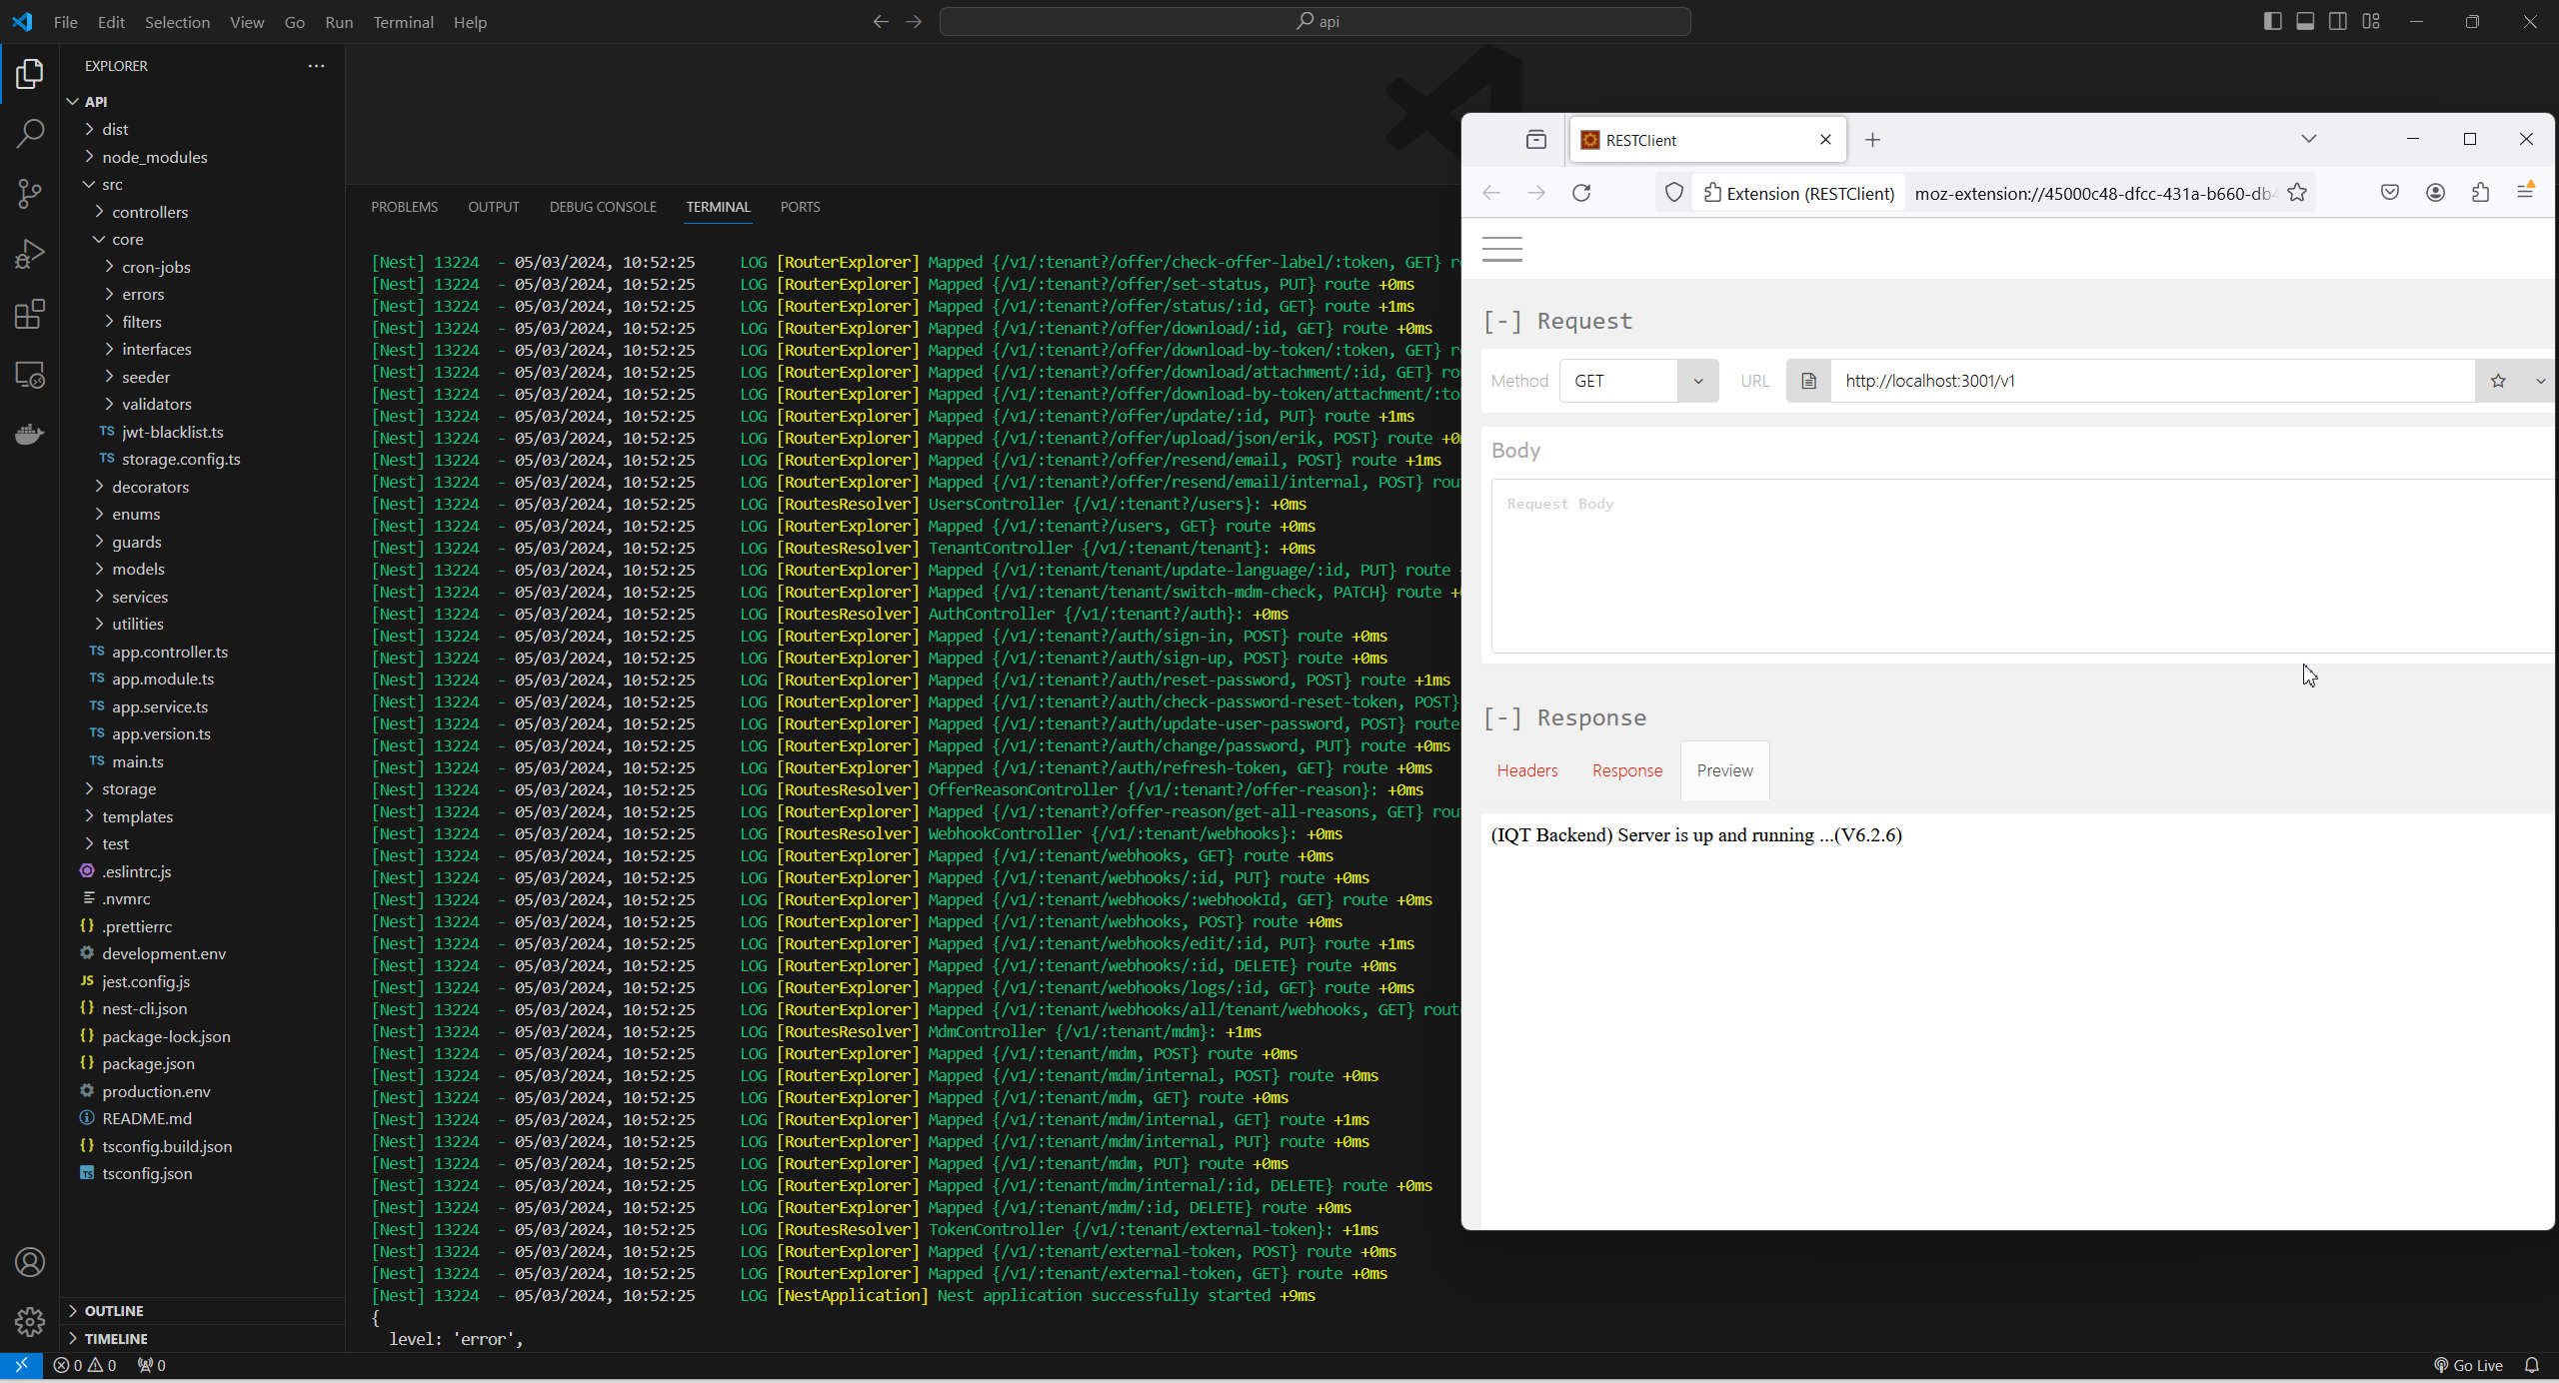Open main.ts file in explorer
The image size is (2559, 1383).
point(138,761)
